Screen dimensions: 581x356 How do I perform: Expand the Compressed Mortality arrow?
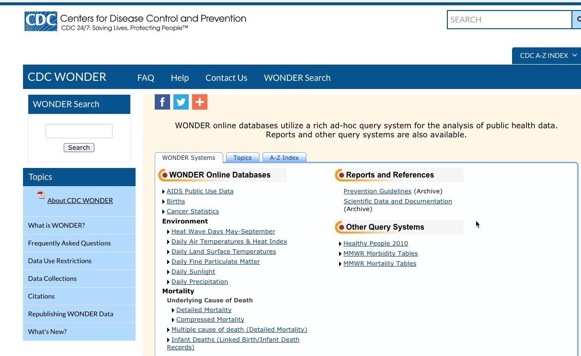click(x=173, y=320)
